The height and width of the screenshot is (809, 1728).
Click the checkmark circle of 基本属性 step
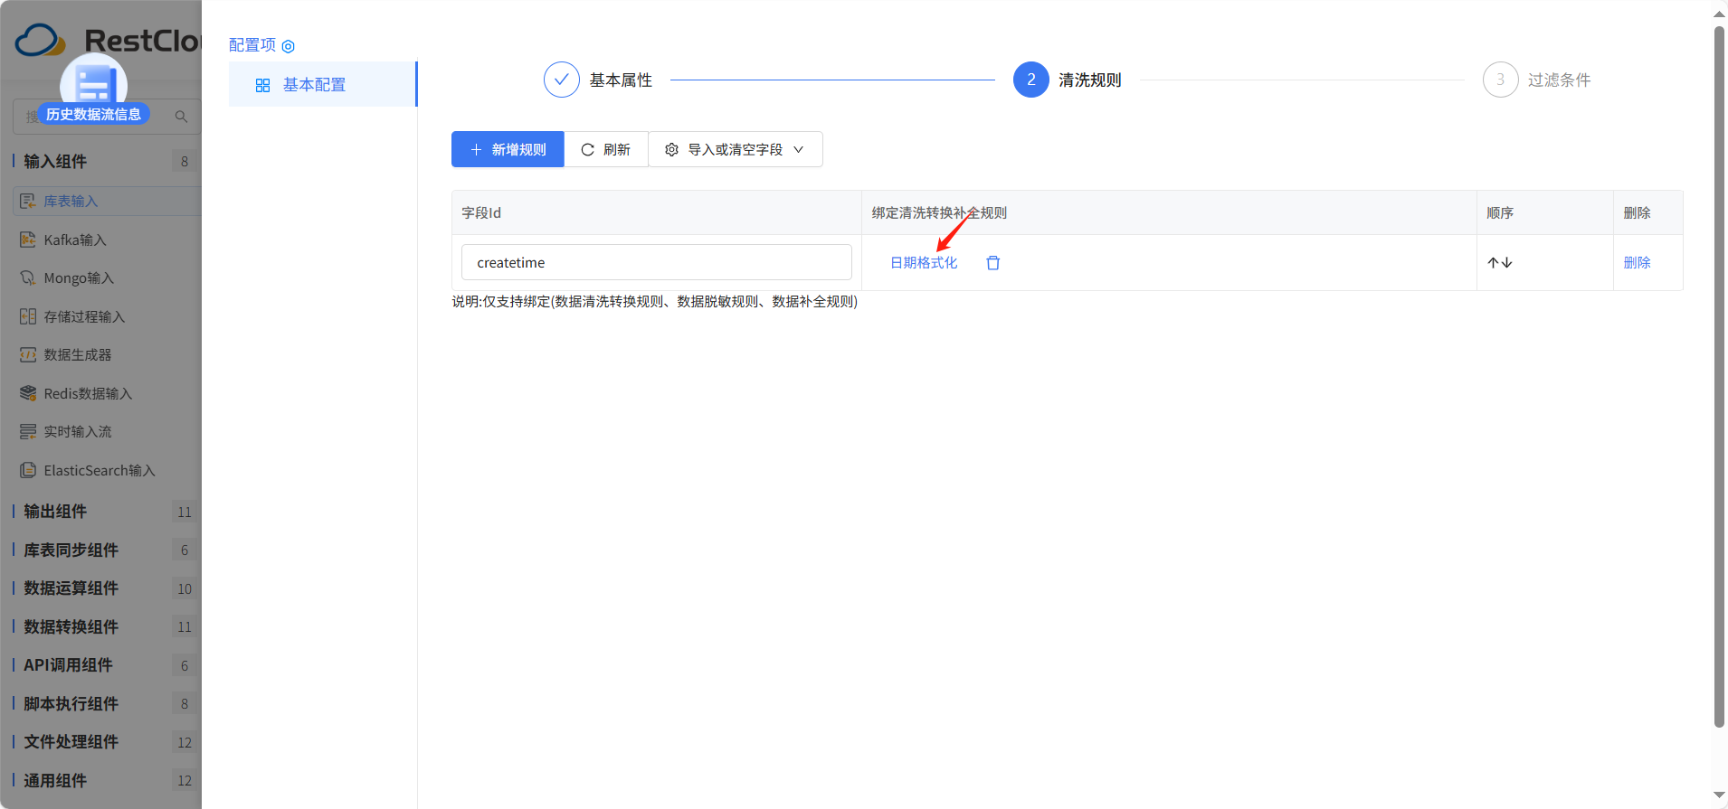pyautogui.click(x=561, y=80)
